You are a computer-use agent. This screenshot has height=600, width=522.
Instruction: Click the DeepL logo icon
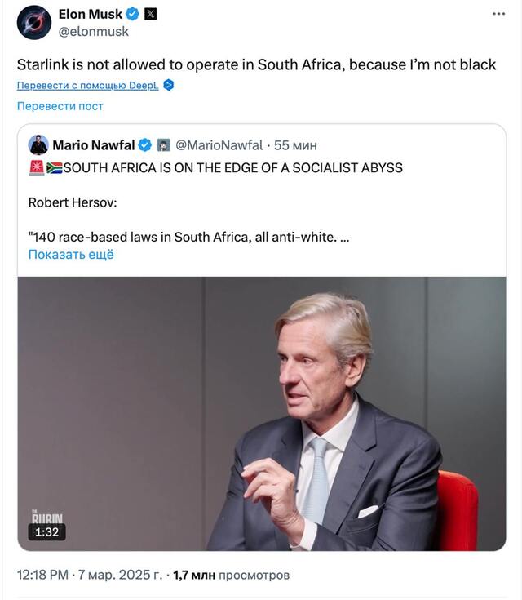(x=168, y=86)
